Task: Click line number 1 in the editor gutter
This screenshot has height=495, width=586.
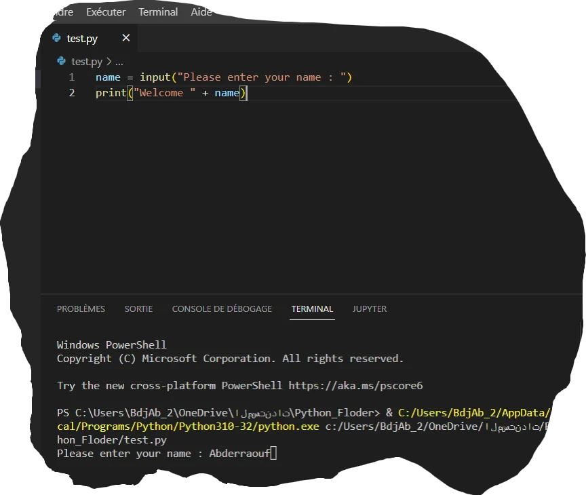Action: coord(72,77)
